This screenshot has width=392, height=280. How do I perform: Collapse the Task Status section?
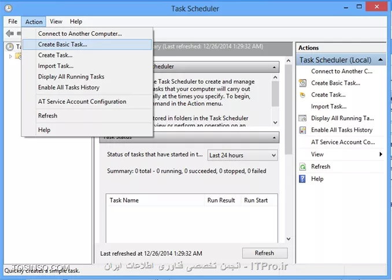274,138
